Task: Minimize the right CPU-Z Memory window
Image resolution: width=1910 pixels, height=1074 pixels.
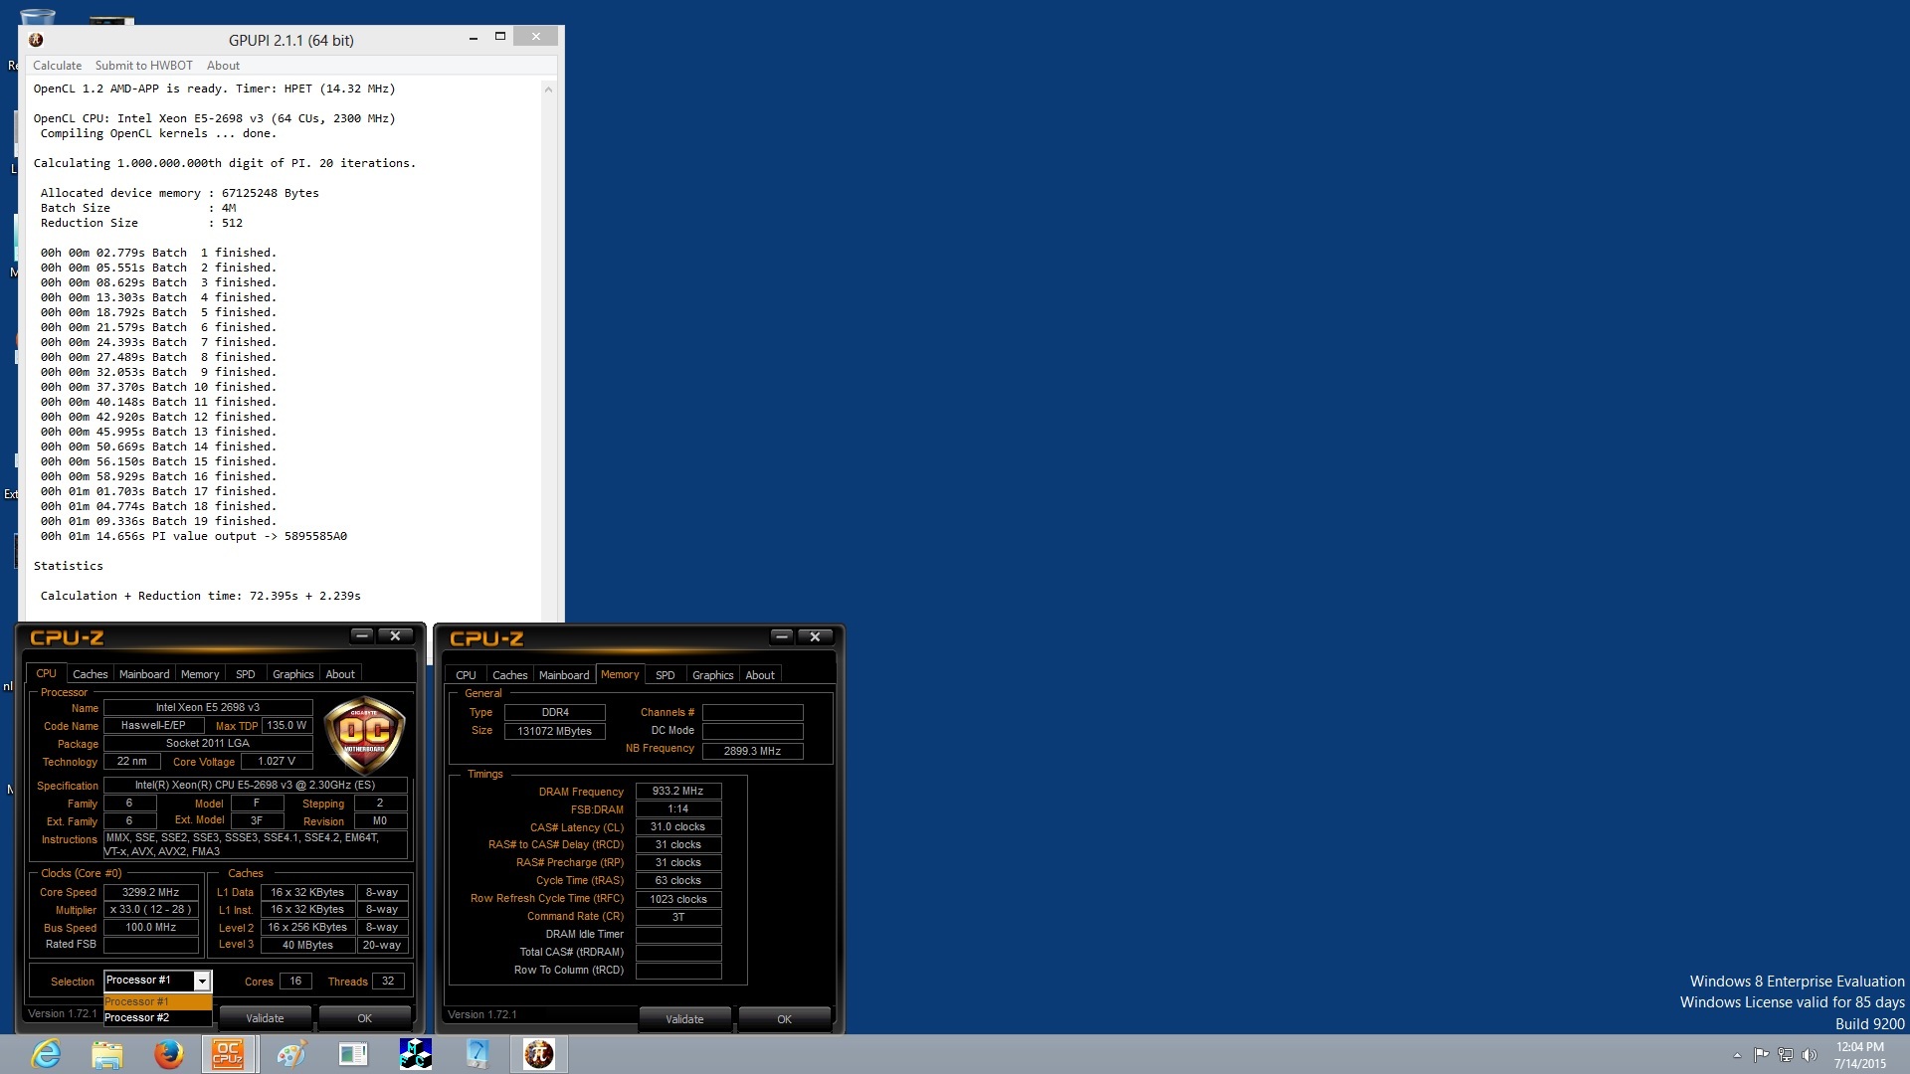Action: click(782, 636)
